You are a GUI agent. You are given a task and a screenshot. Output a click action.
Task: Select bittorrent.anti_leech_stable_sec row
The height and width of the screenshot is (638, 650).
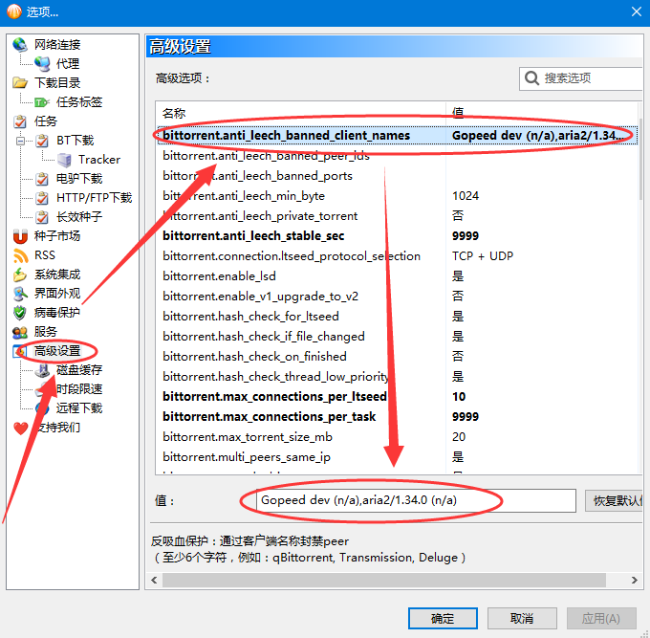pos(253,236)
